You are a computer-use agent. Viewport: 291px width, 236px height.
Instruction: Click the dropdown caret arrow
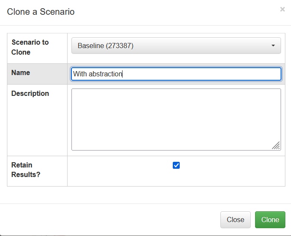[273, 46]
